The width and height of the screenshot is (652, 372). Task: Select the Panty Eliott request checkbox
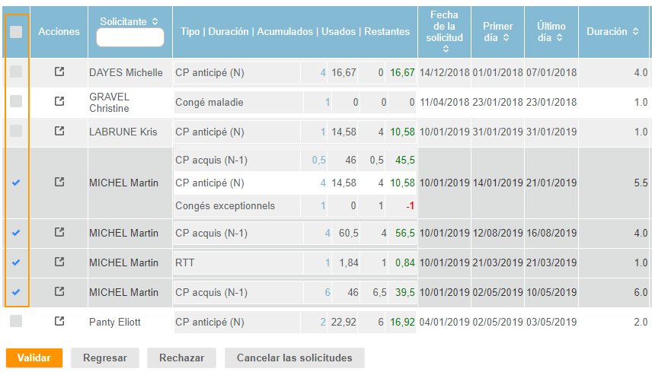click(16, 322)
